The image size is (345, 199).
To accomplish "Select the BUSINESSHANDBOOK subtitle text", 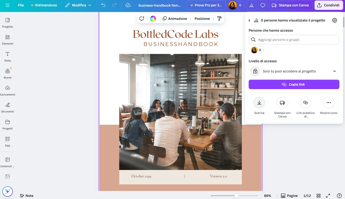I will (181, 44).
